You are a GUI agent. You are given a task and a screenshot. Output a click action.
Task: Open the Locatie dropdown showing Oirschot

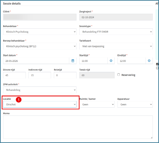coord(40,104)
